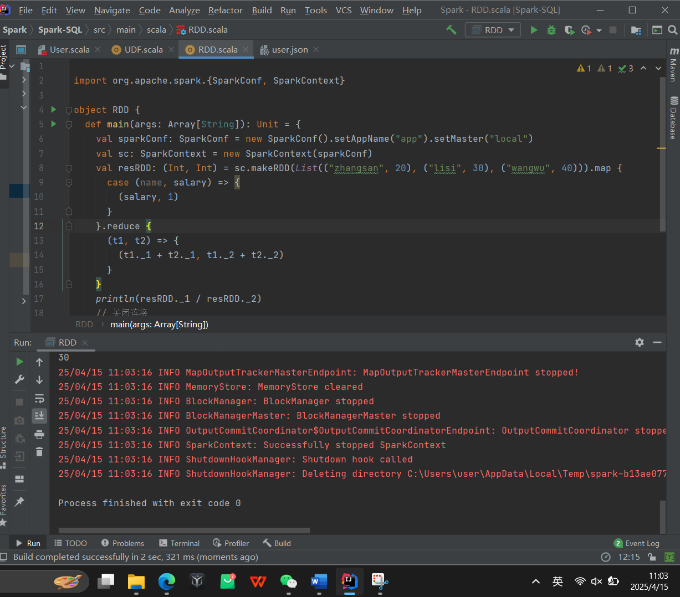
Task: Switch to the User.scala tab
Action: point(69,49)
